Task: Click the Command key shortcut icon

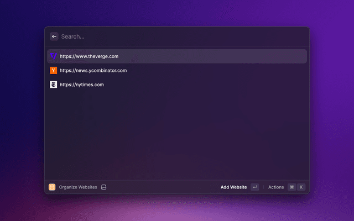Action: 291,187
